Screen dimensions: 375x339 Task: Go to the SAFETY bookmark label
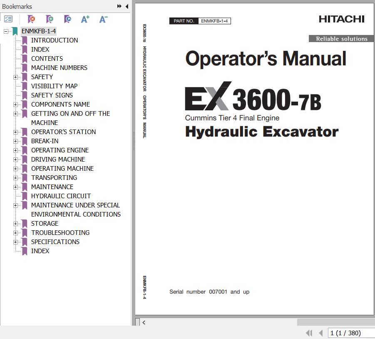(x=42, y=77)
